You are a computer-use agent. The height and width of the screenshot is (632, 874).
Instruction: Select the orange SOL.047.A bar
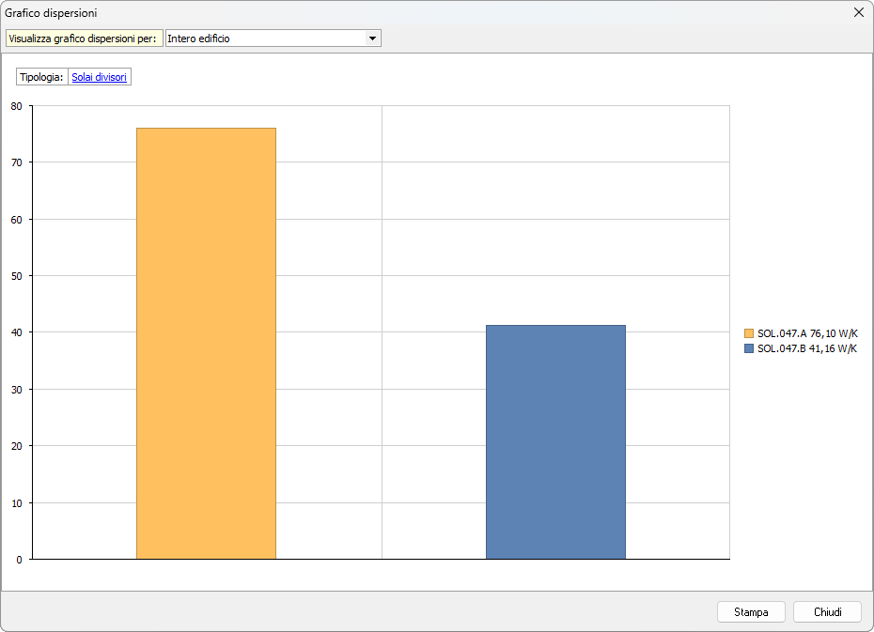(206, 343)
